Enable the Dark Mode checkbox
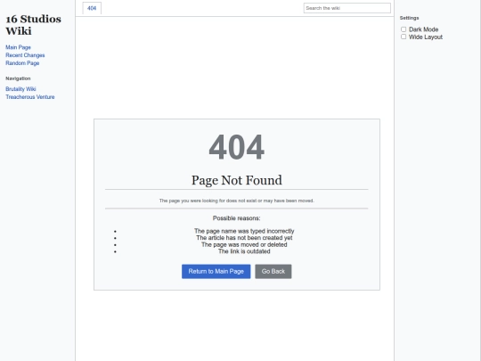 (404, 29)
